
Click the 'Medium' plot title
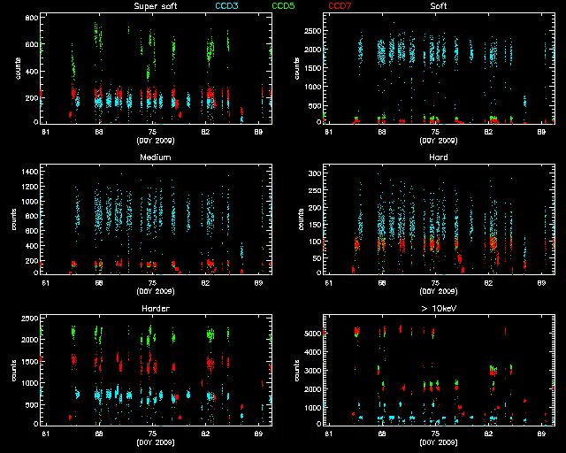point(155,157)
